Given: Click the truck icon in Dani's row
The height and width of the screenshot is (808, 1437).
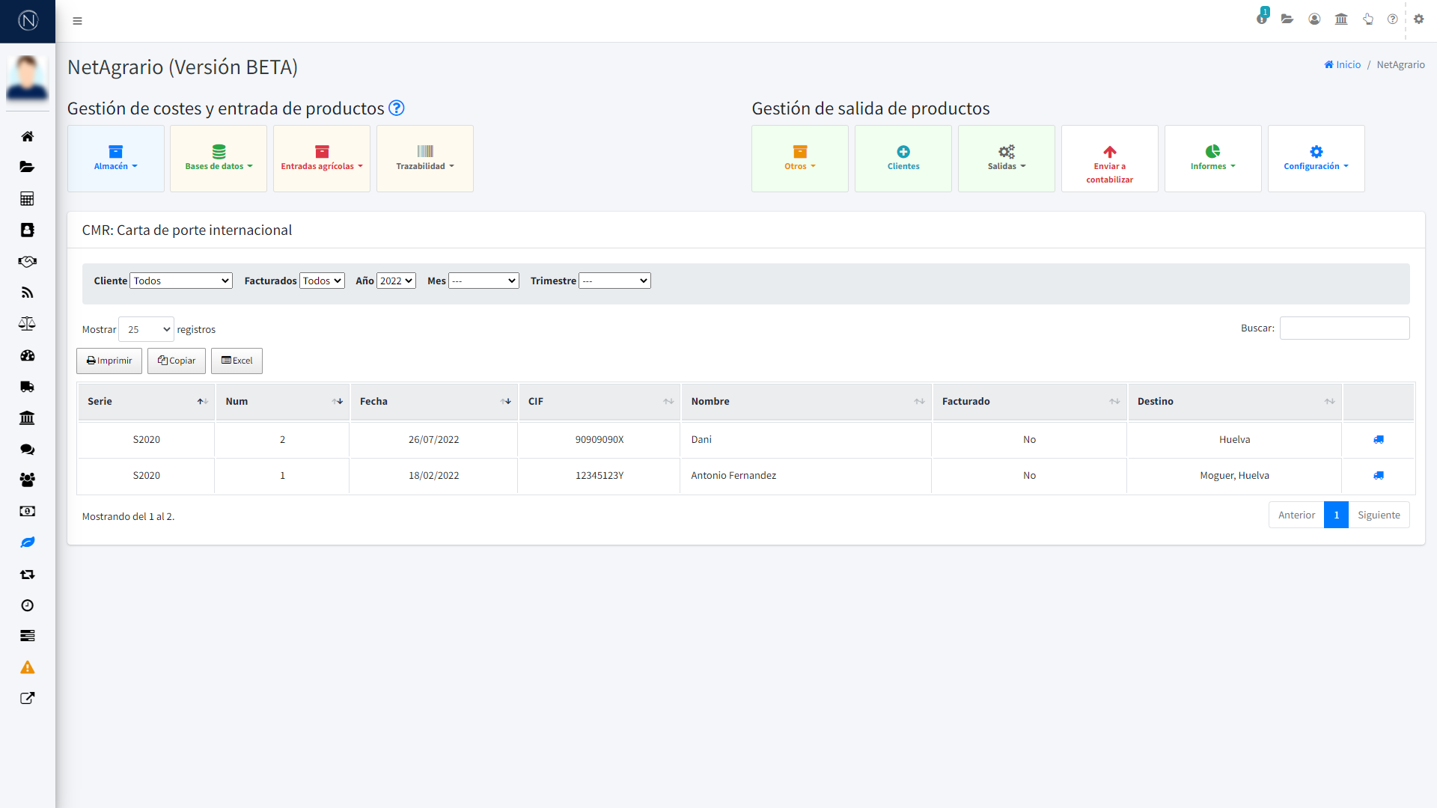Looking at the screenshot, I should (x=1378, y=440).
